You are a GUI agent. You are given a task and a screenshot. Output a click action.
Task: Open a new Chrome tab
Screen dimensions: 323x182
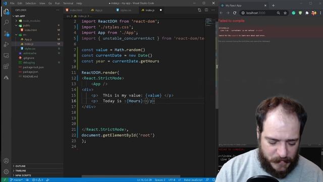[x=273, y=6]
